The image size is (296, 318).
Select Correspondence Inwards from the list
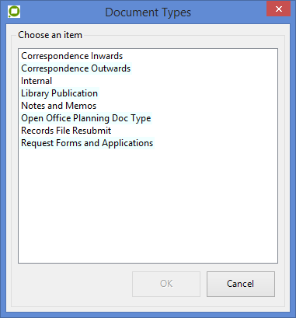point(72,56)
